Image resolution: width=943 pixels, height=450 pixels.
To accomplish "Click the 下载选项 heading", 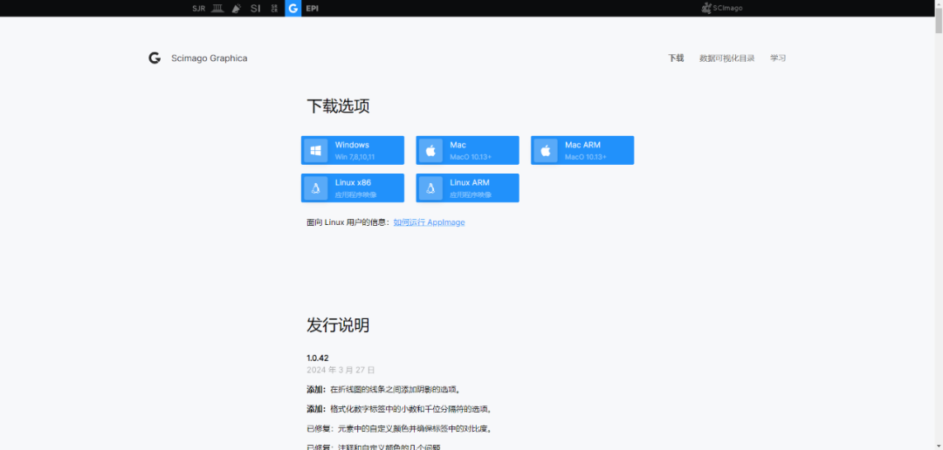I will coord(338,106).
